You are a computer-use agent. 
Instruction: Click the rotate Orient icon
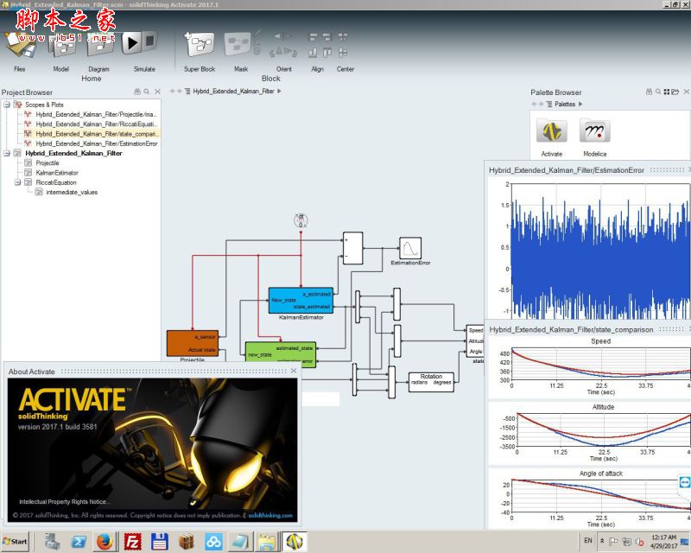(282, 53)
